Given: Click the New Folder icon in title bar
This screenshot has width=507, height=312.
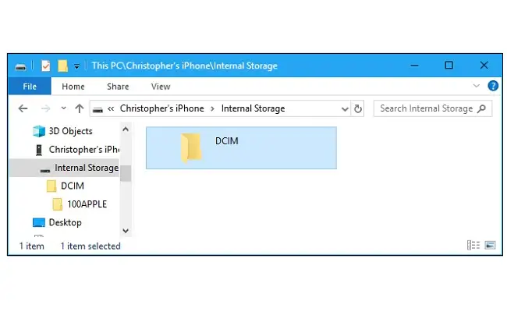Looking at the screenshot, I should pos(62,66).
